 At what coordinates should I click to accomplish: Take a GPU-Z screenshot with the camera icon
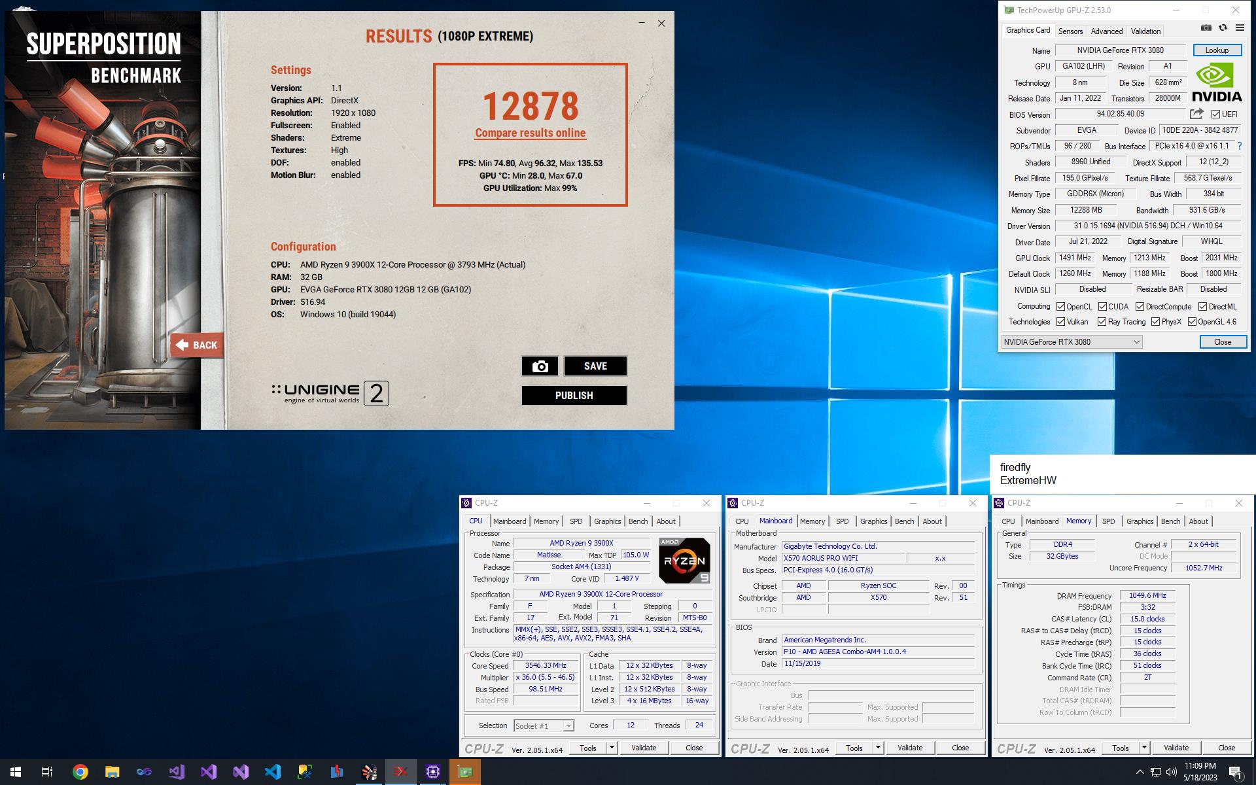pos(1206,28)
